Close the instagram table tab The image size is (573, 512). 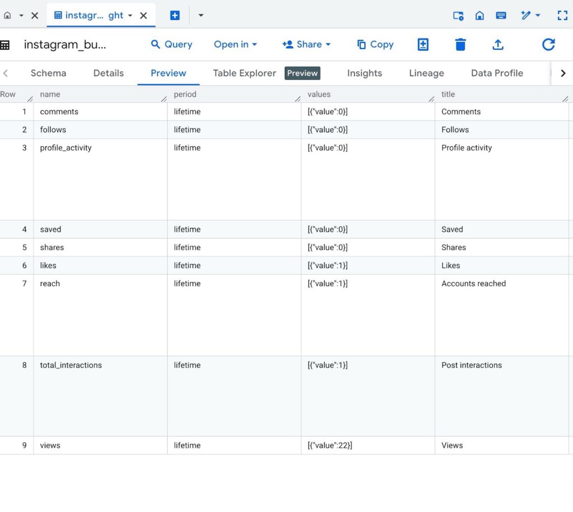[143, 16]
